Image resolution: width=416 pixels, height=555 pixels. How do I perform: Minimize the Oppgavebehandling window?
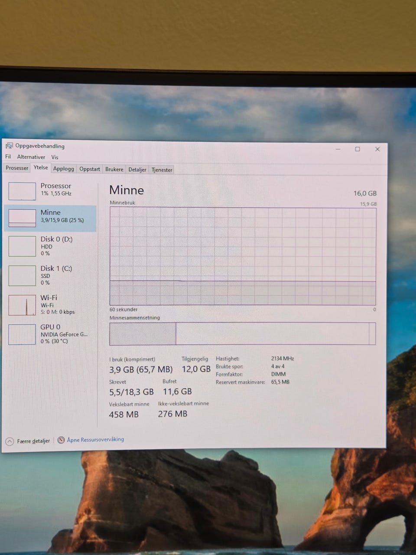click(x=338, y=149)
